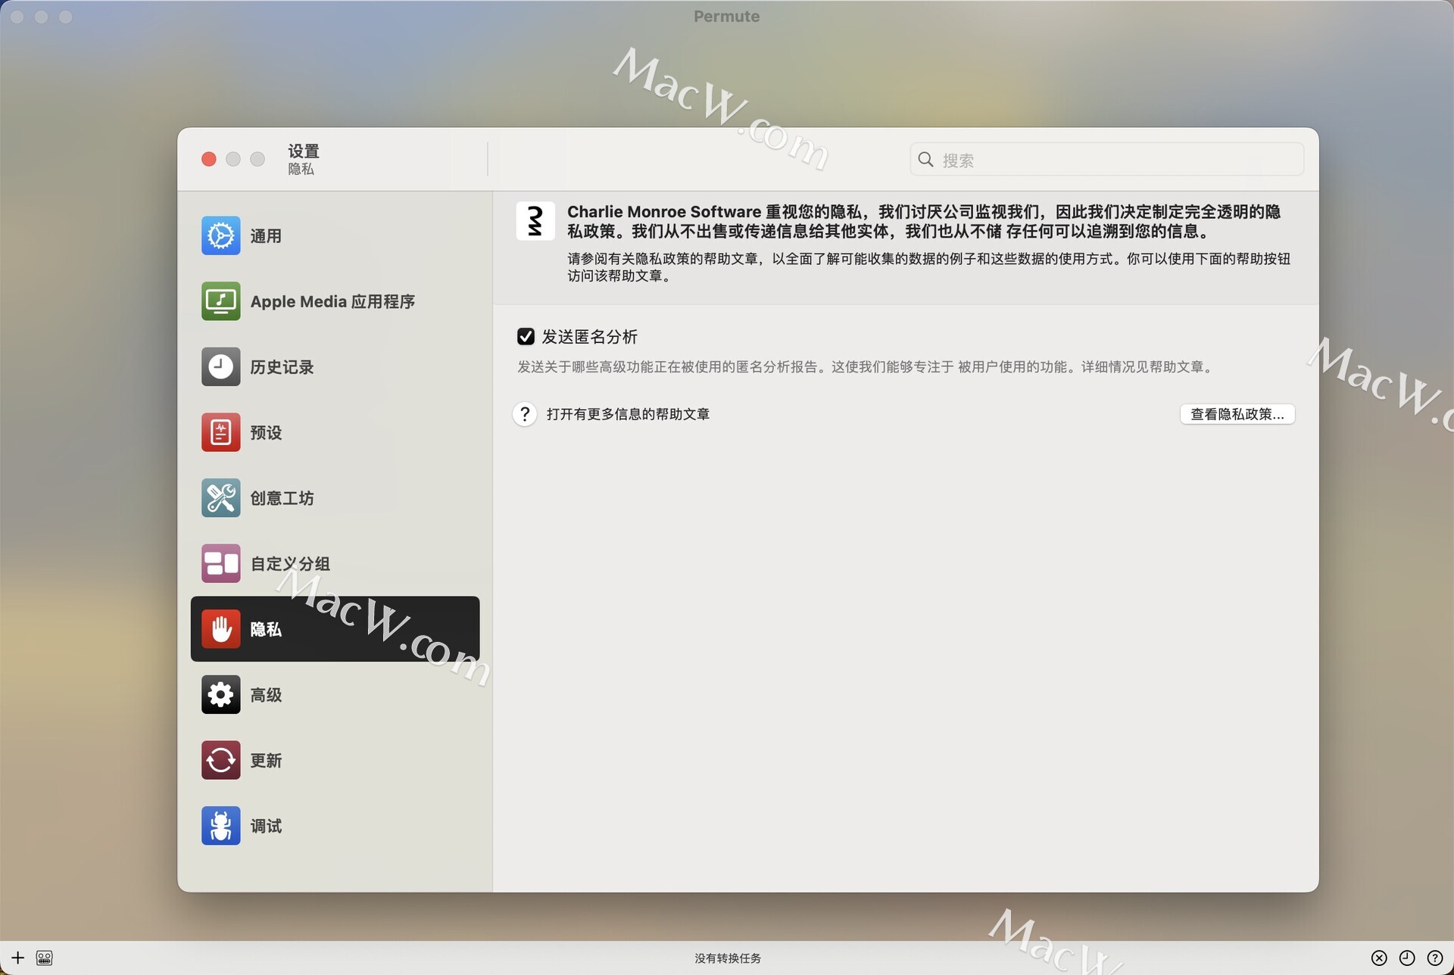The image size is (1454, 975).
Task: Switch to 历史记录 label
Action: coord(282,367)
